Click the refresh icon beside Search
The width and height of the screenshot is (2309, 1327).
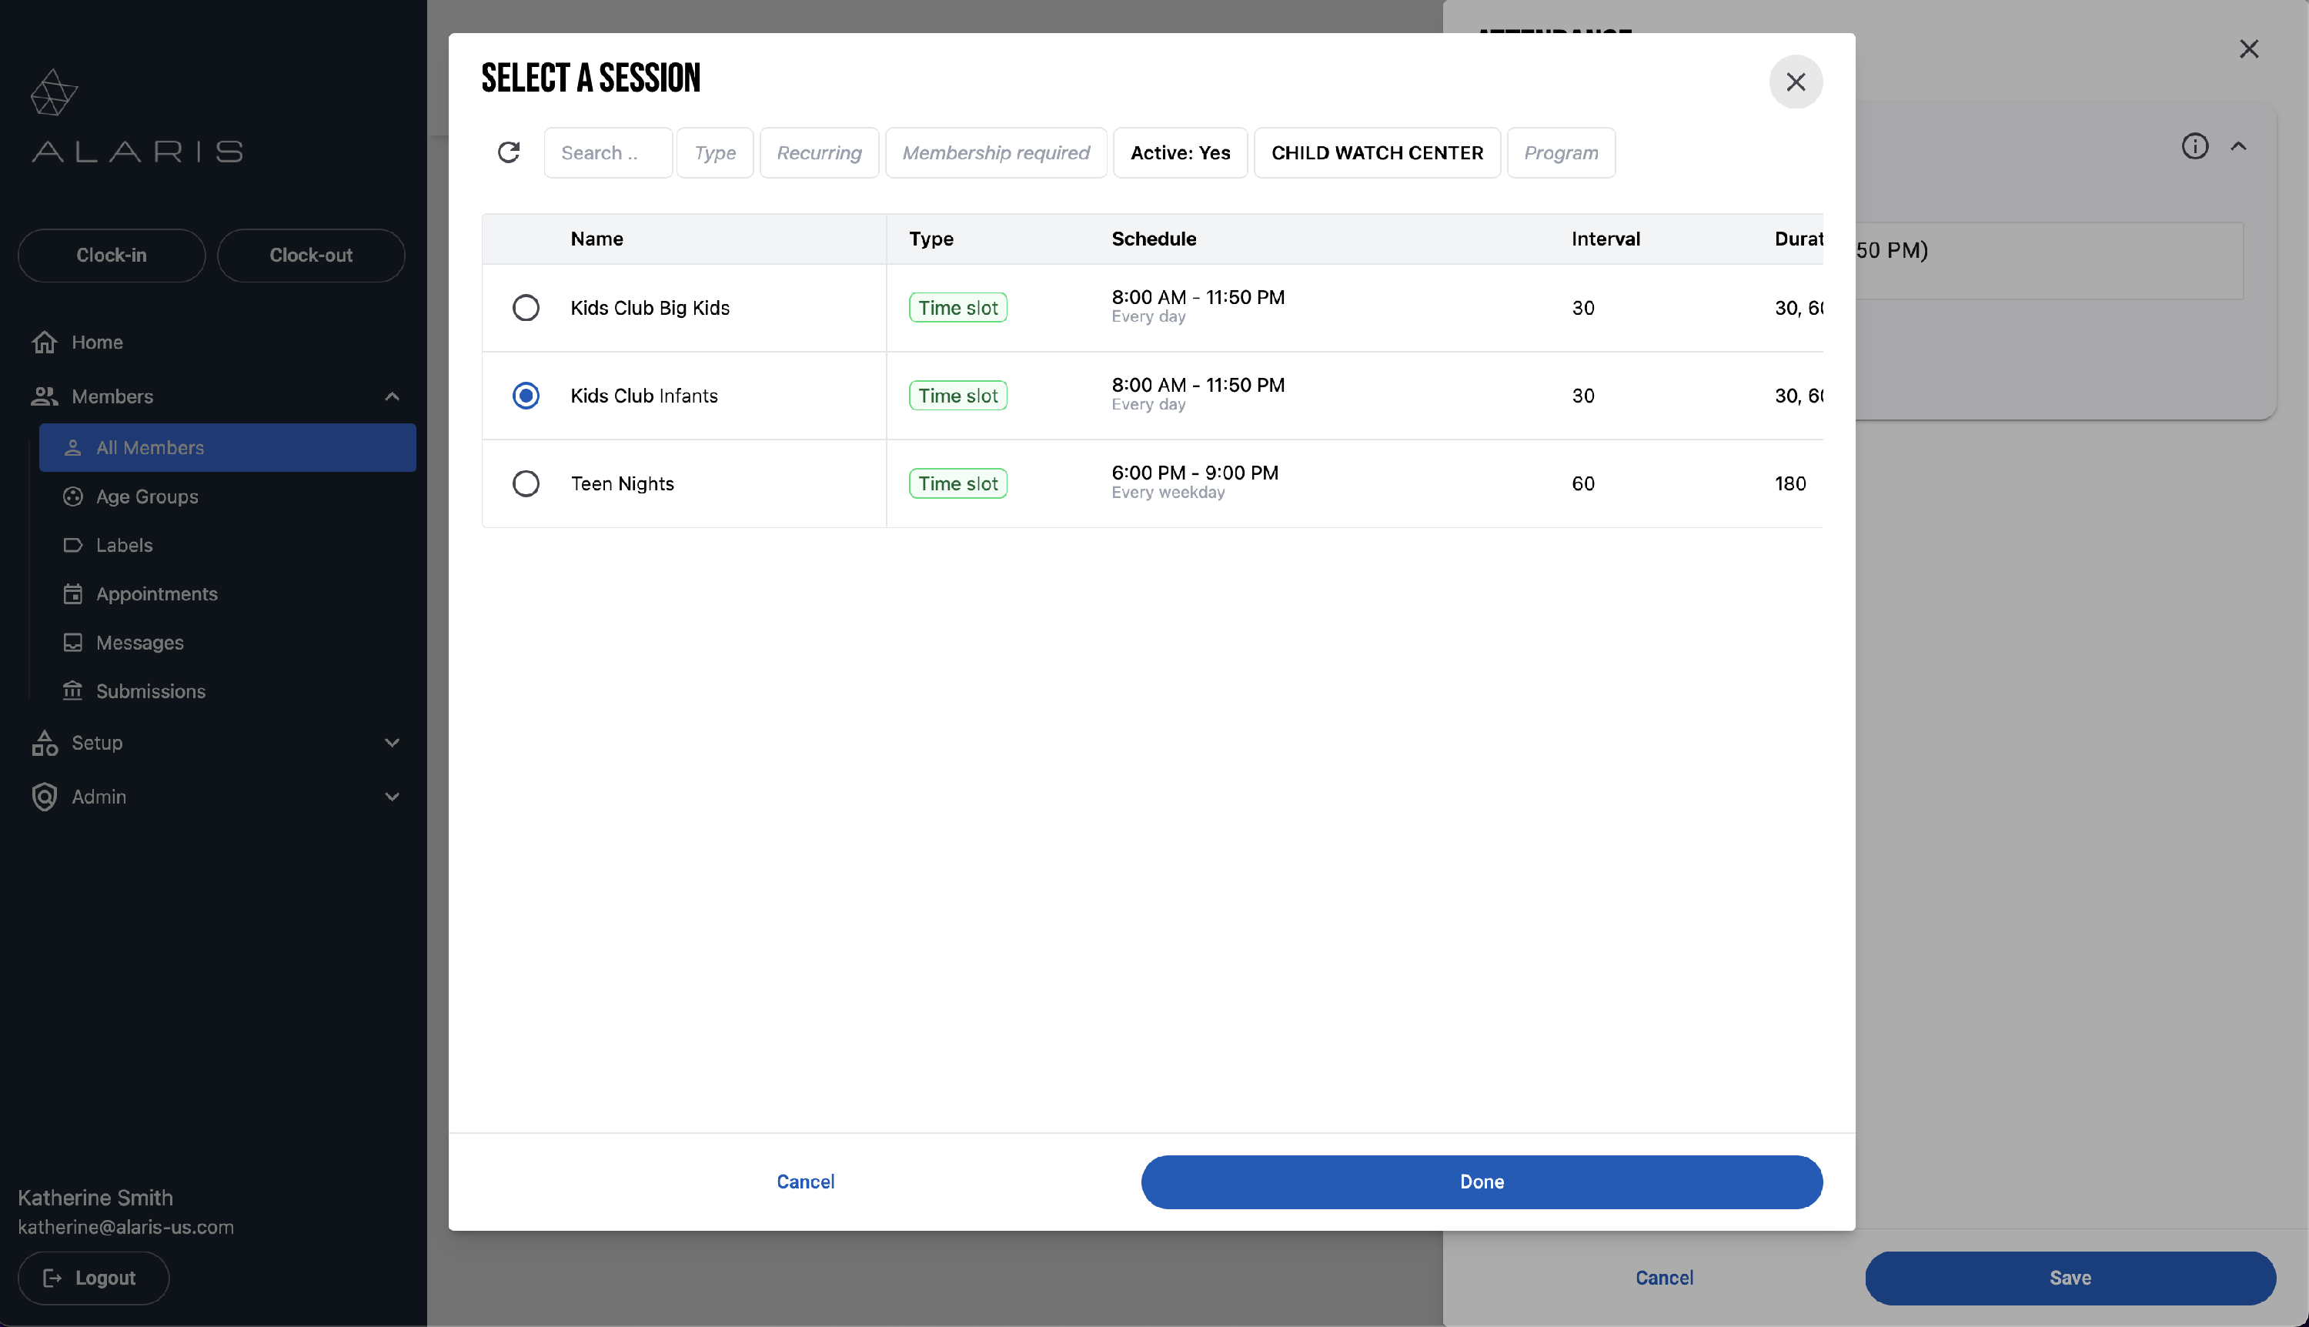click(x=509, y=152)
